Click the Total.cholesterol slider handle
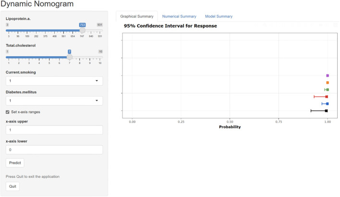The width and height of the screenshot is (340, 197). pyautogui.click(x=69, y=57)
